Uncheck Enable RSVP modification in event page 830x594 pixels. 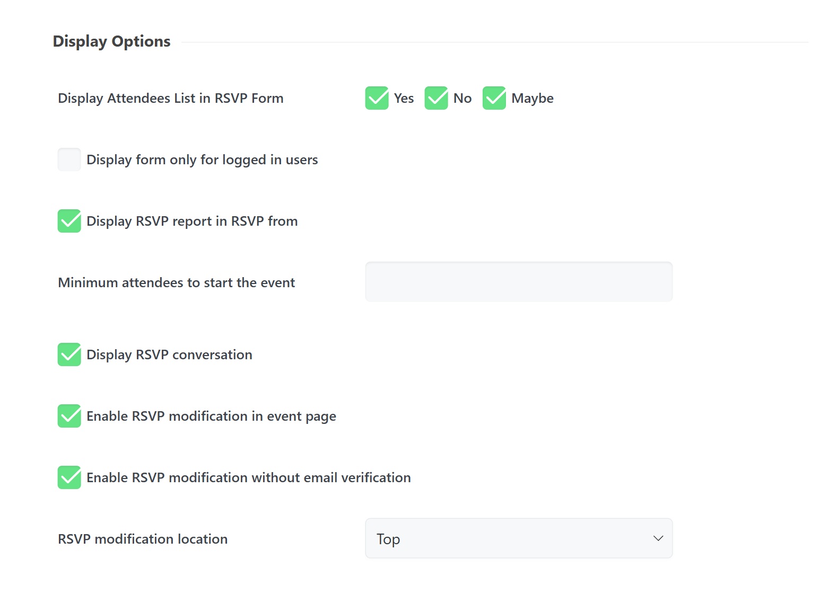click(x=69, y=416)
